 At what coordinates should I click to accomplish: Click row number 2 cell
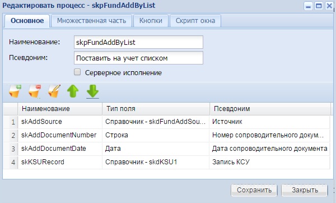point(11,135)
